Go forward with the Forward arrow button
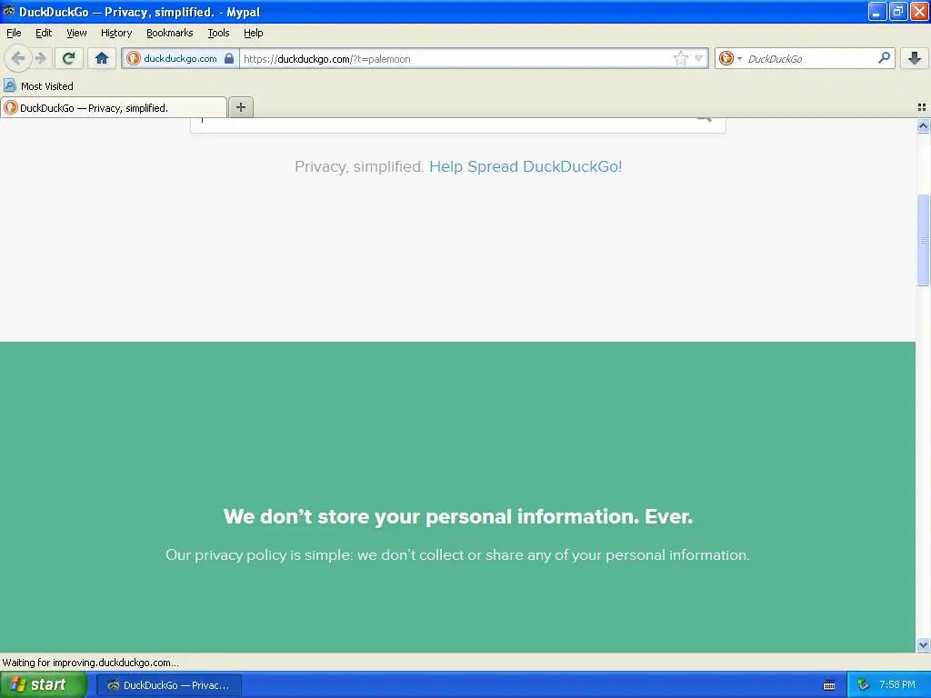The width and height of the screenshot is (931, 698). [41, 58]
